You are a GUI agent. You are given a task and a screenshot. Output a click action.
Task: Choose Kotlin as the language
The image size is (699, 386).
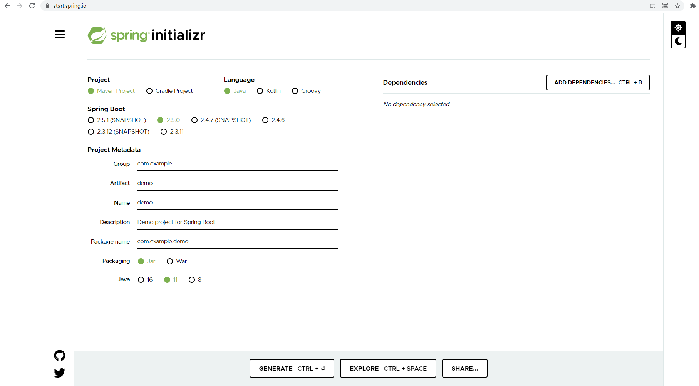269,91
